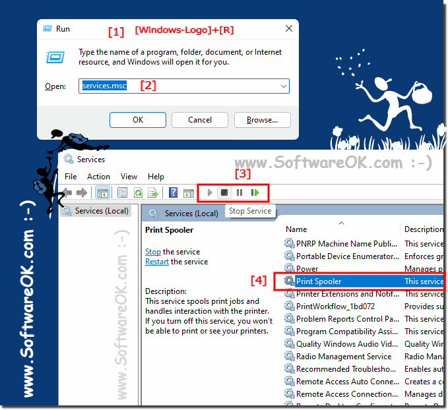Open Properties from the Services toolbar icon
Viewport: 448px width, 410px height.
(x=122, y=192)
